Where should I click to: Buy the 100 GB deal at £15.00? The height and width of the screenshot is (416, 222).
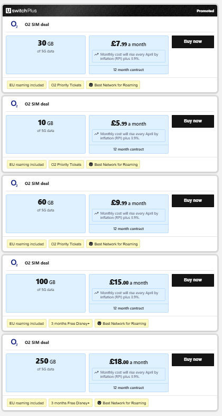pos(193,280)
